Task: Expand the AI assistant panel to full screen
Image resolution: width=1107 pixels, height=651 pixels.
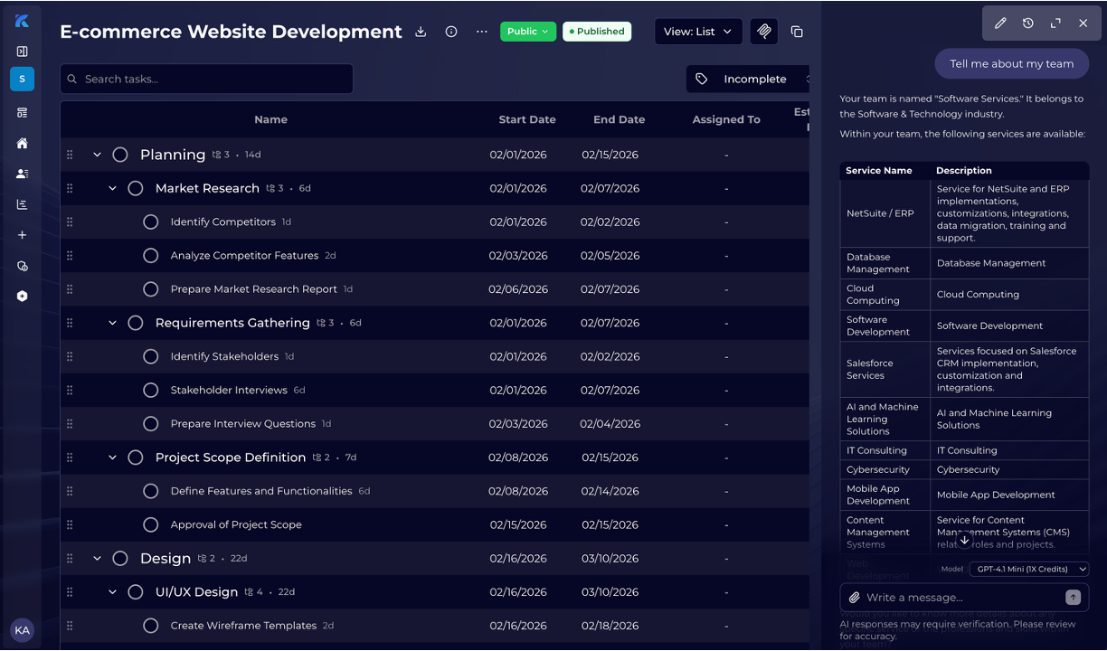Action: pyautogui.click(x=1055, y=24)
